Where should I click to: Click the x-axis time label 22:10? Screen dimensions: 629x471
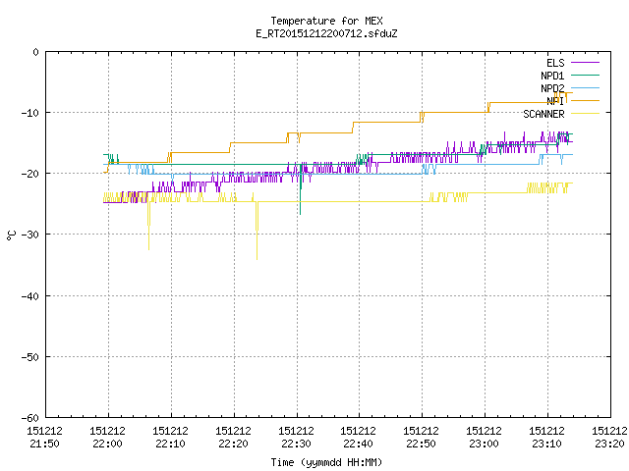170,444
